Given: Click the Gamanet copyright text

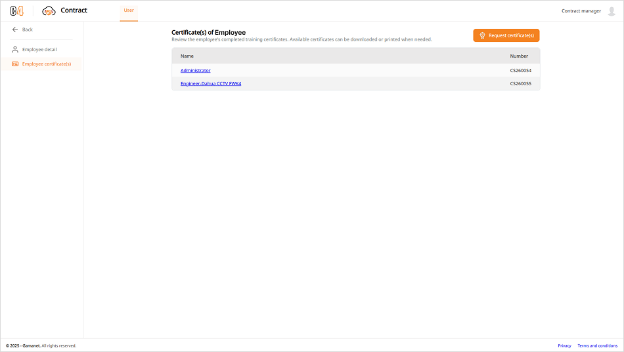Looking at the screenshot, I should click(x=41, y=345).
